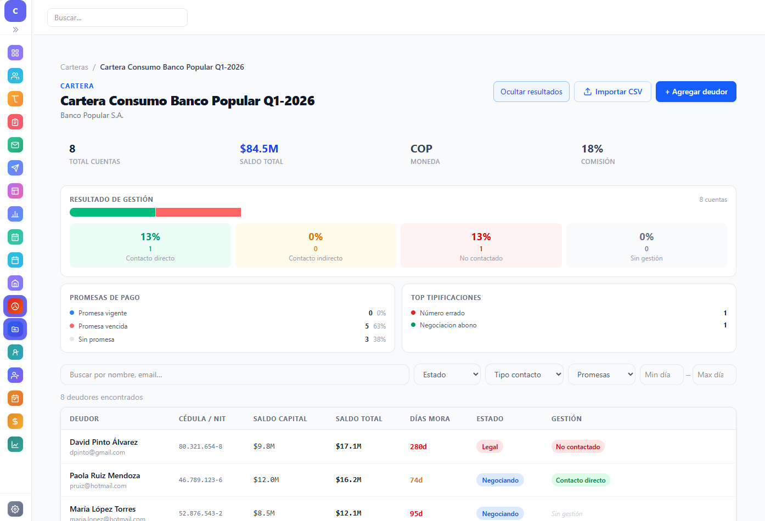Open the settings gear icon
This screenshot has width=765, height=521.
coord(15,509)
